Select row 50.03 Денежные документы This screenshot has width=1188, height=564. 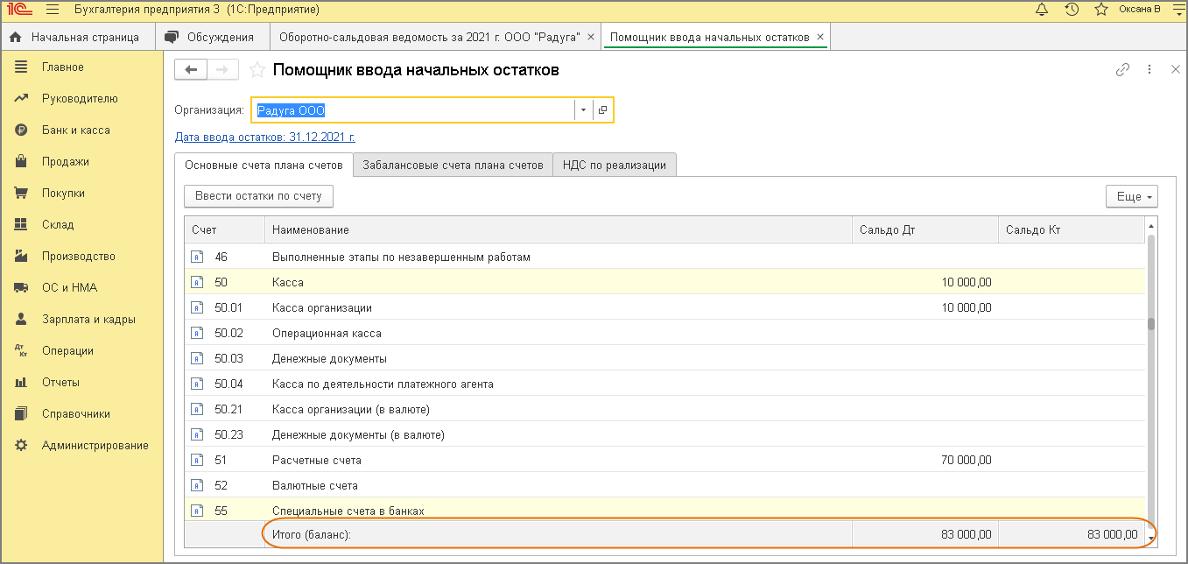pyautogui.click(x=664, y=359)
